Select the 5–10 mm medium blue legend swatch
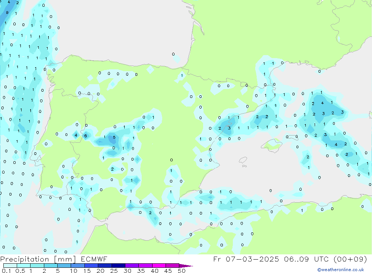 pos(64,266)
